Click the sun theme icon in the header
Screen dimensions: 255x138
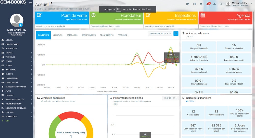221,4
